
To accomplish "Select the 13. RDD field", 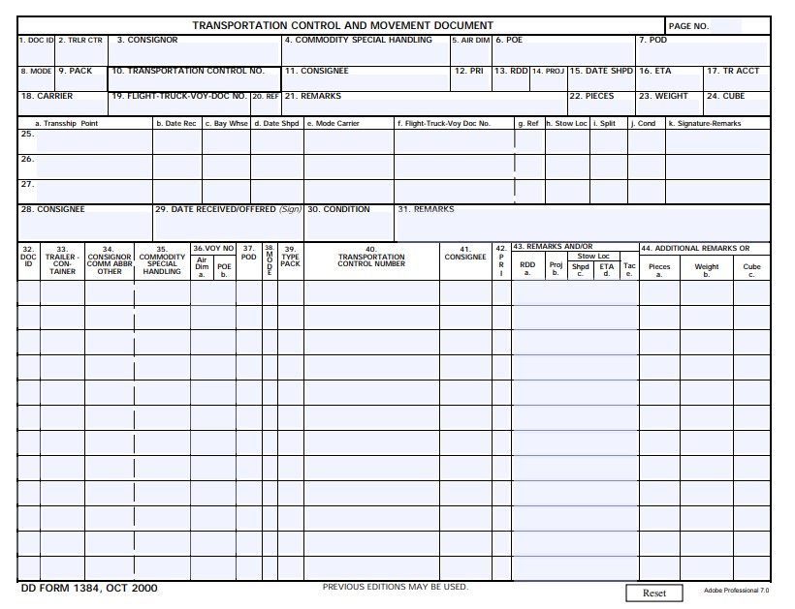I will [x=511, y=82].
